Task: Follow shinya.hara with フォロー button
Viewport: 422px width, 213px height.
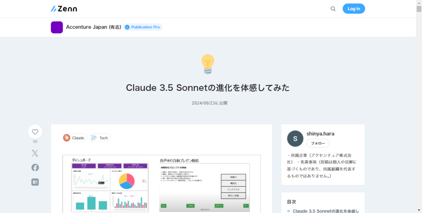Action: pos(318,143)
